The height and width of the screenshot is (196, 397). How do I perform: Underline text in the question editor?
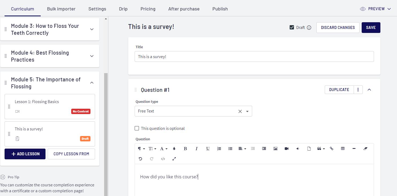click(x=208, y=149)
